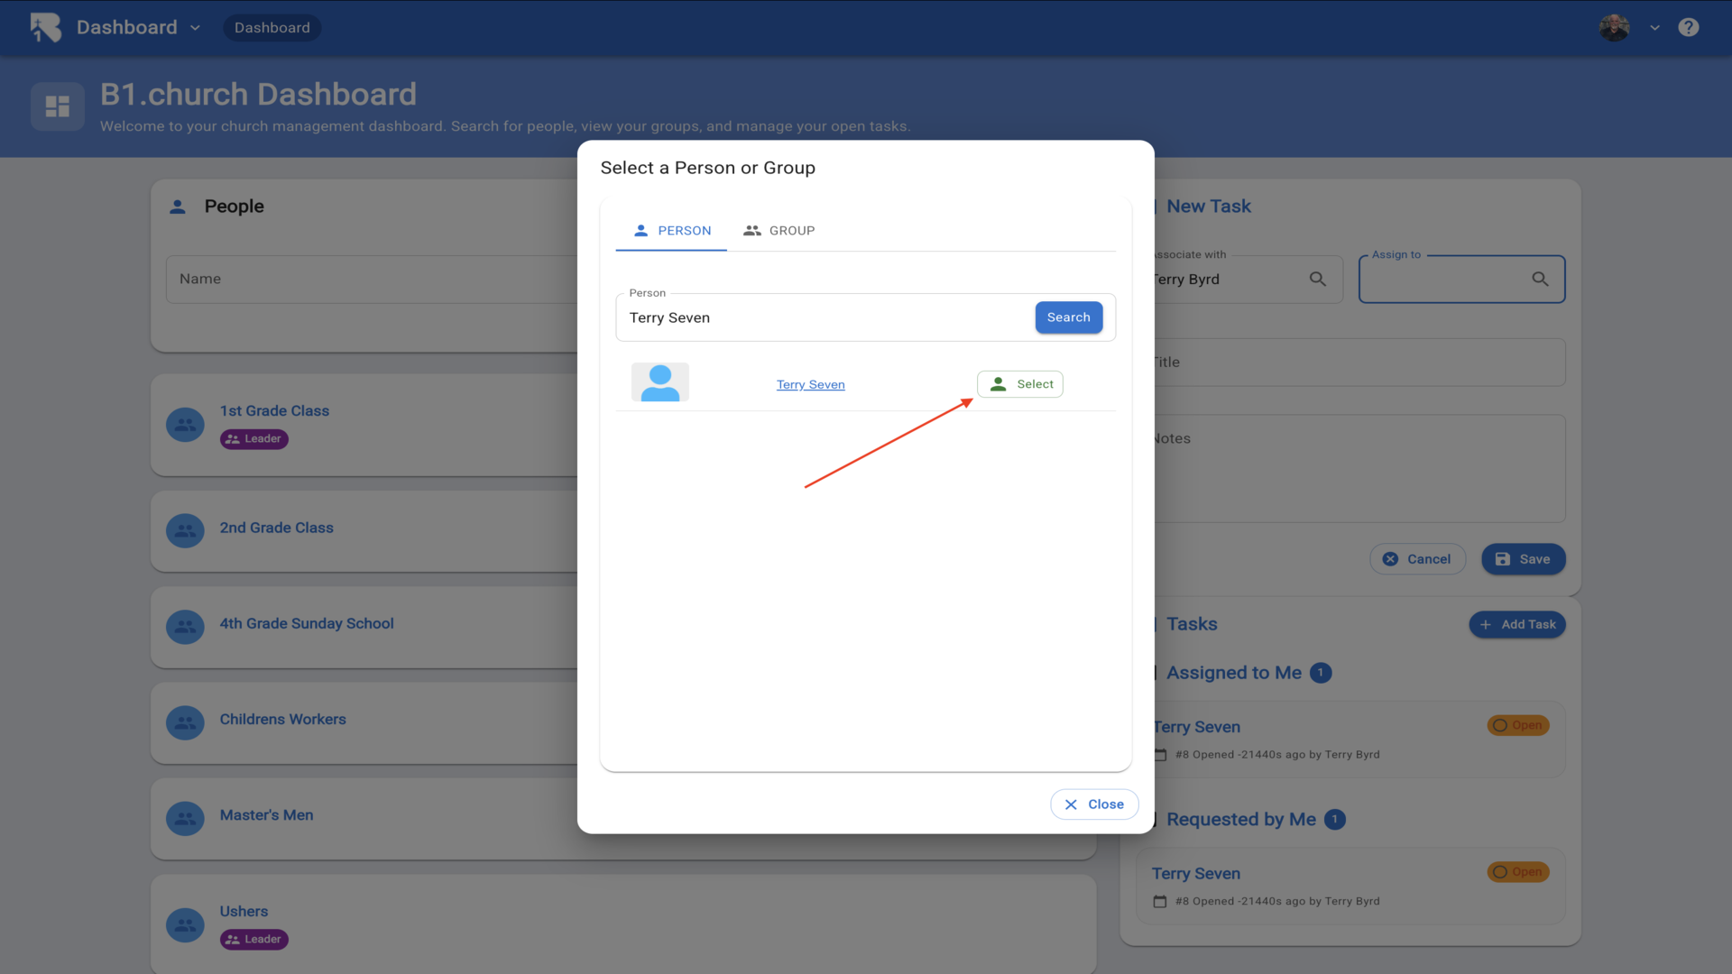1732x974 pixels.
Task: Click the dashboard grid icon beside title
Action: pyautogui.click(x=58, y=106)
